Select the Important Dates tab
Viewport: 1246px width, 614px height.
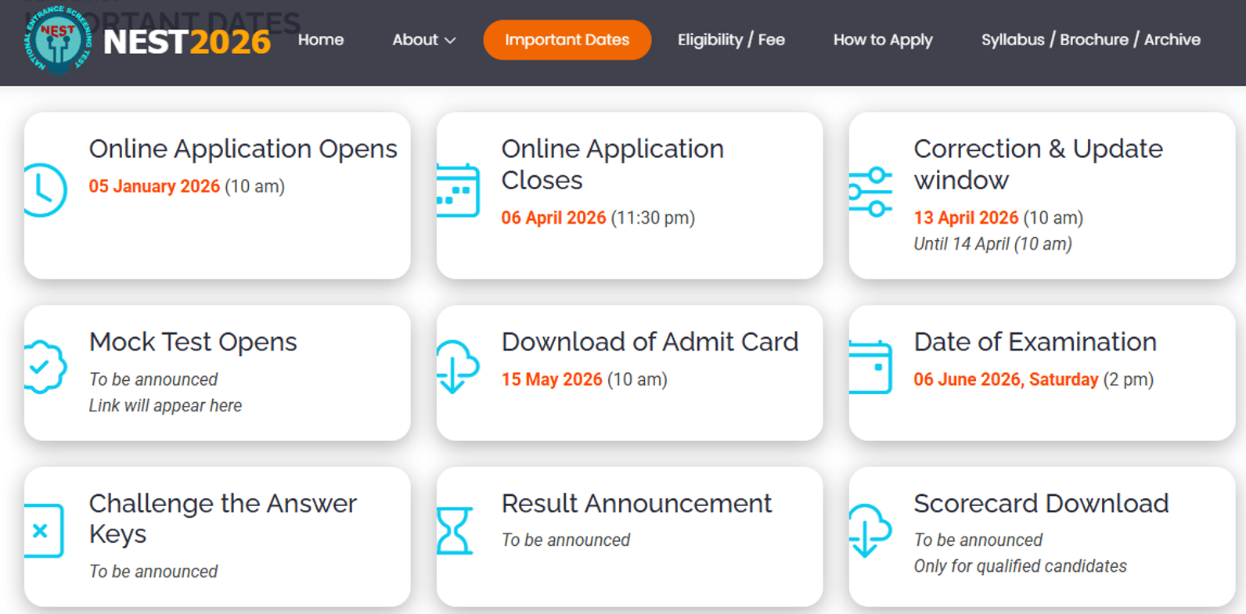coord(567,40)
